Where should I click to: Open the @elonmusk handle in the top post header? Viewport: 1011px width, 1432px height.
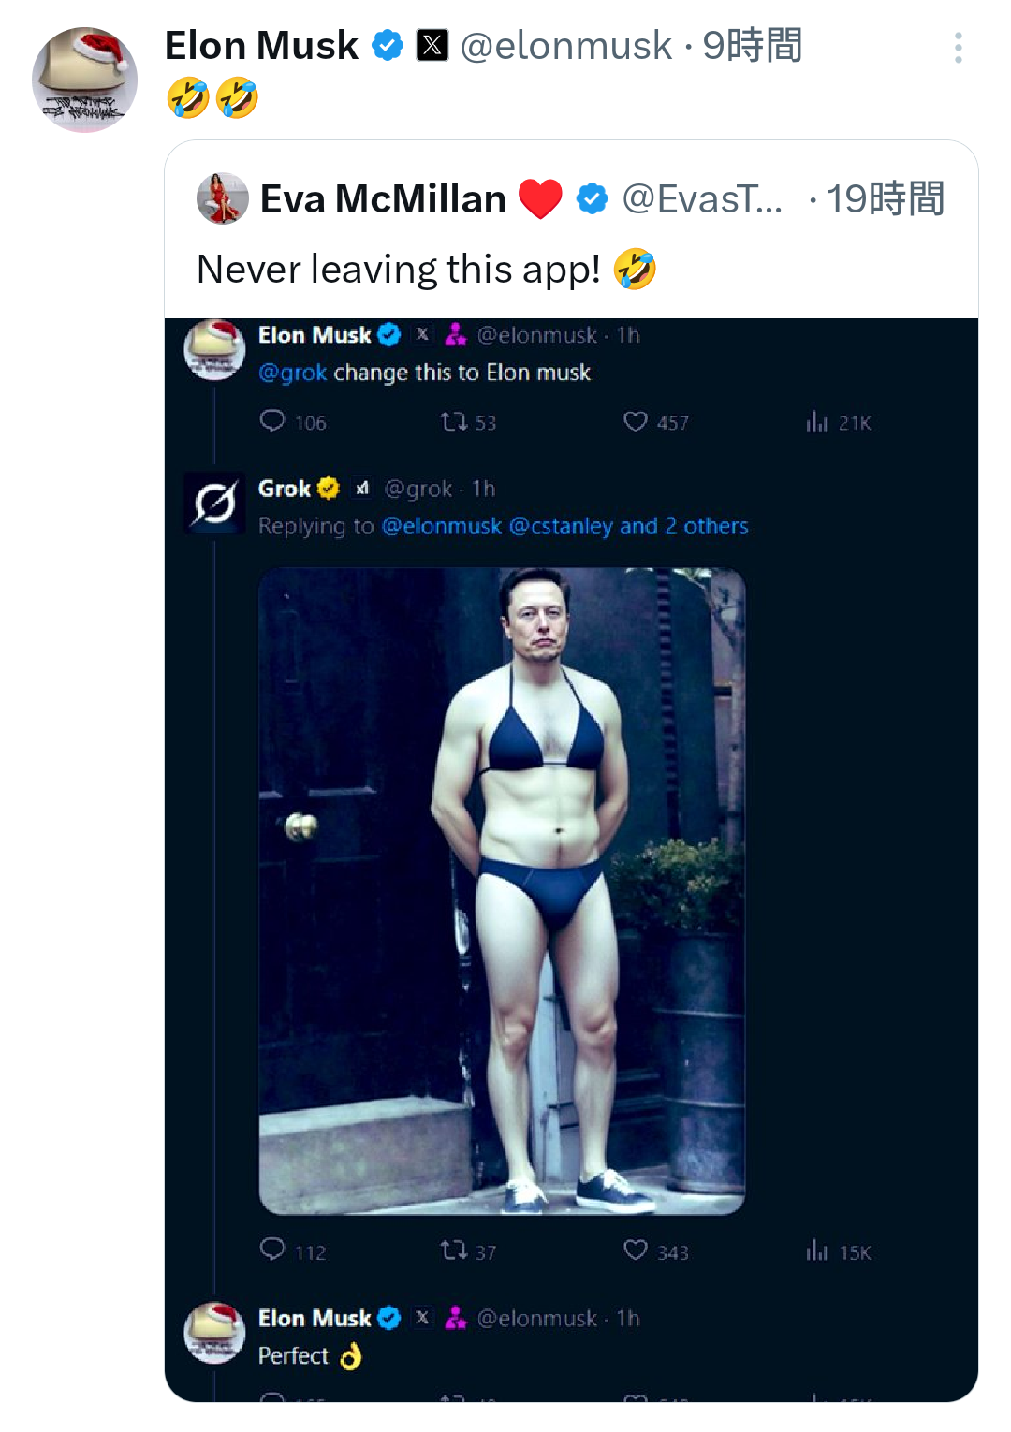coord(565,45)
